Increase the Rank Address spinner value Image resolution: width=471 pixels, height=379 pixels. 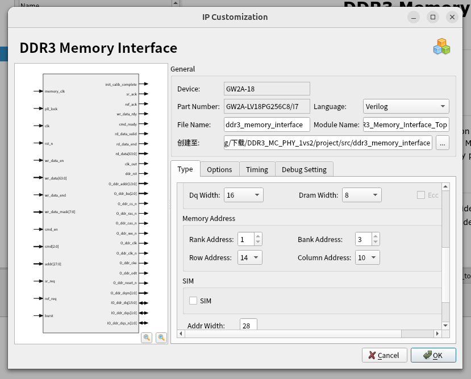point(258,236)
